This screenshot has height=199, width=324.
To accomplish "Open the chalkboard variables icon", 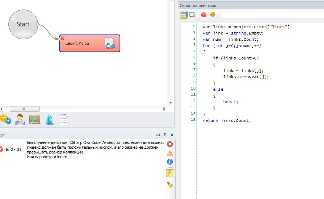I will 35,119.
